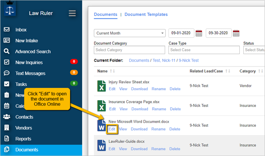Click the Tasks checkmark icon

pyautogui.click(x=7, y=84)
